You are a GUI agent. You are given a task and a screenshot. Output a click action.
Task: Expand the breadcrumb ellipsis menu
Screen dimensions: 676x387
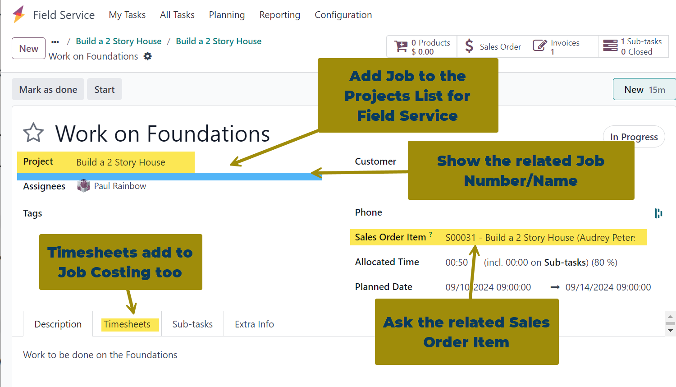pos(55,41)
